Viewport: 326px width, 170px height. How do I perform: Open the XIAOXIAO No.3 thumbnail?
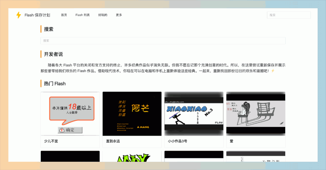(194, 114)
